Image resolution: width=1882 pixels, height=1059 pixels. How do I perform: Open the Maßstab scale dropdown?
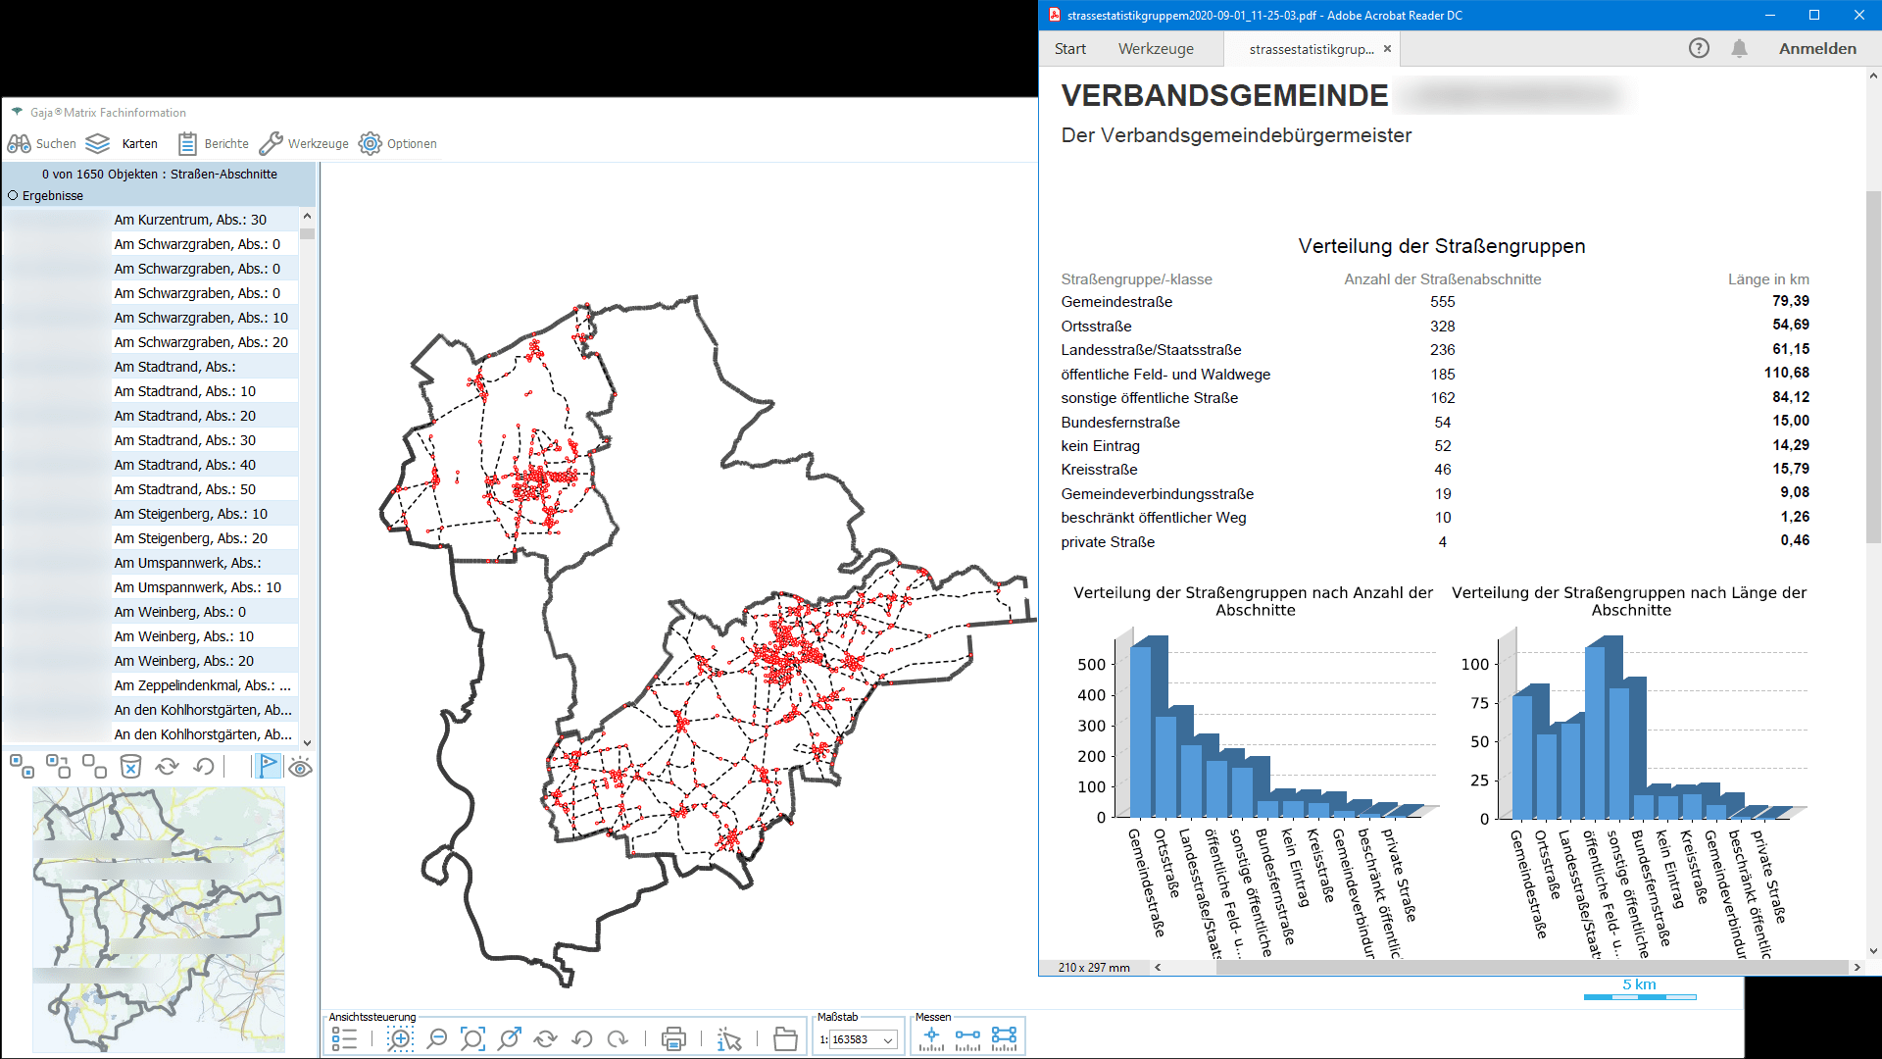coord(888,1040)
